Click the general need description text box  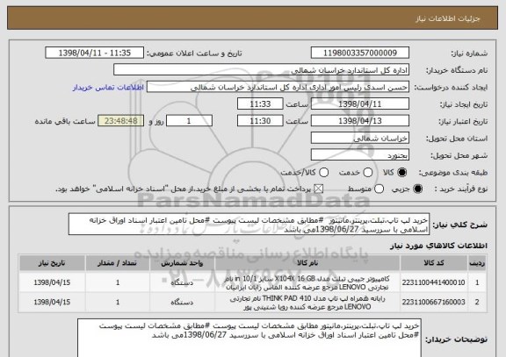point(249,225)
